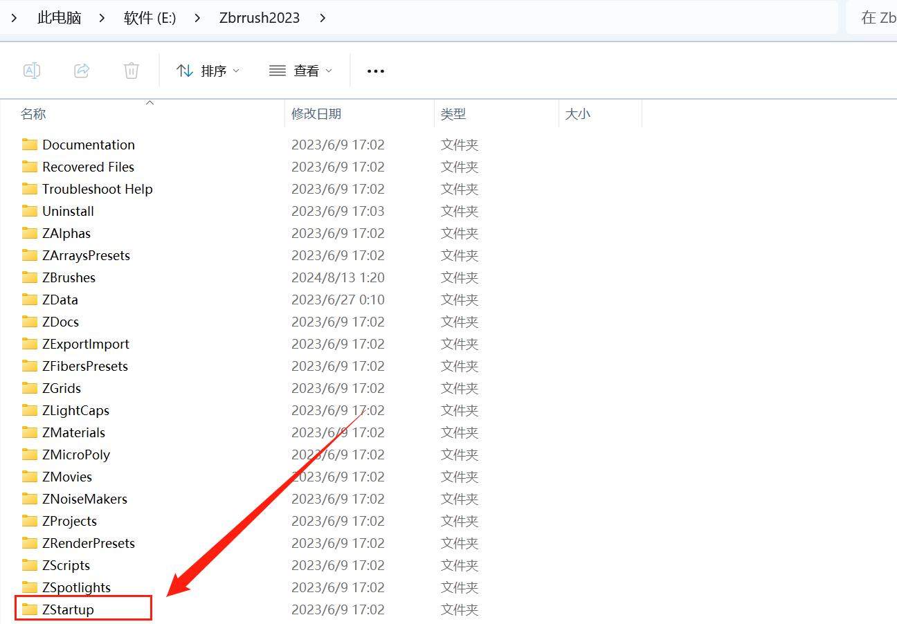The image size is (897, 624).
Task: Click the Share toolbar icon
Action: (82, 71)
